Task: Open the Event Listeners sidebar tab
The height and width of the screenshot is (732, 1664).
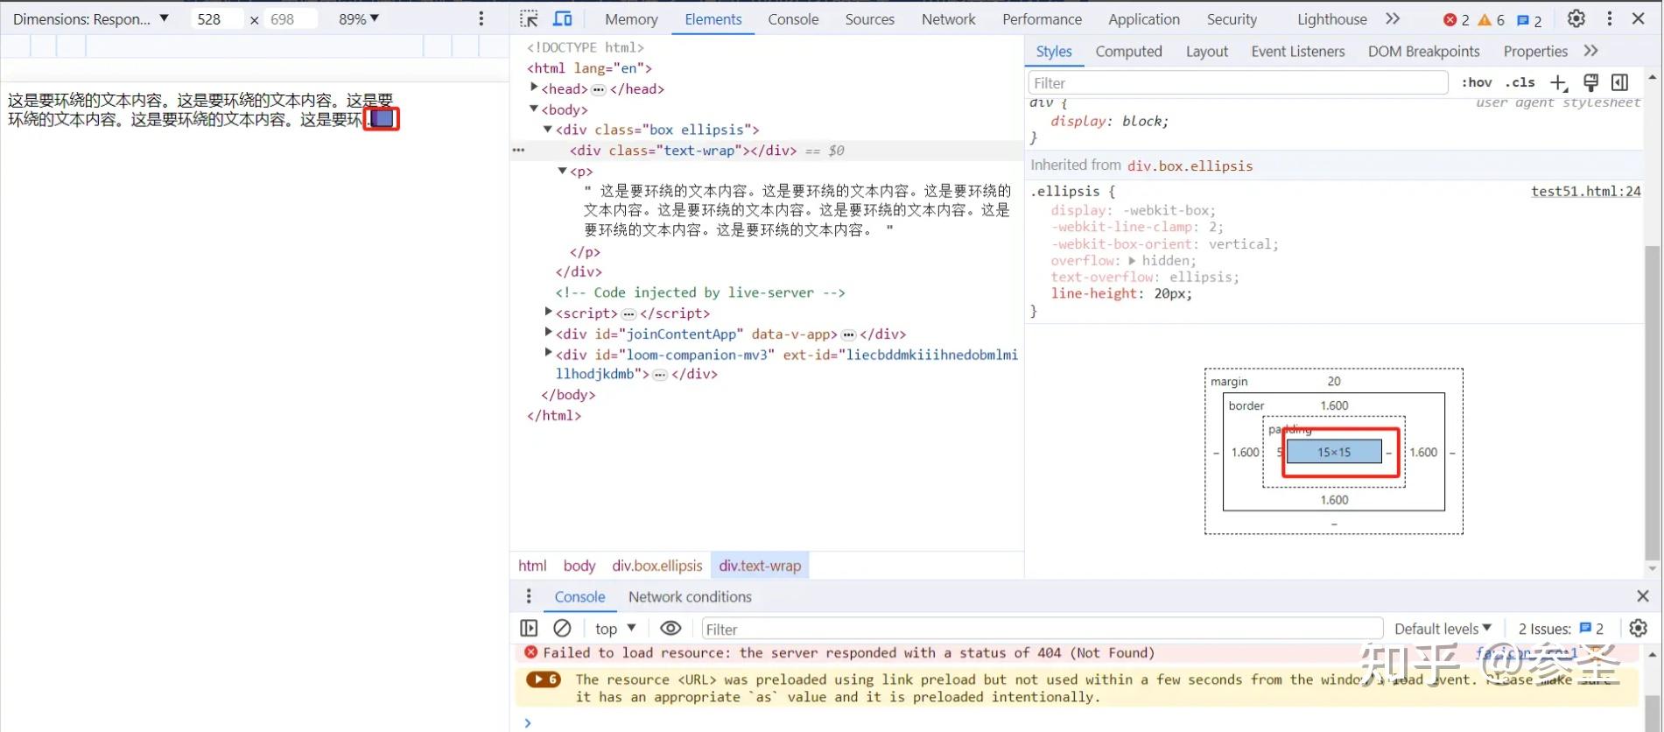Action: click(x=1298, y=52)
